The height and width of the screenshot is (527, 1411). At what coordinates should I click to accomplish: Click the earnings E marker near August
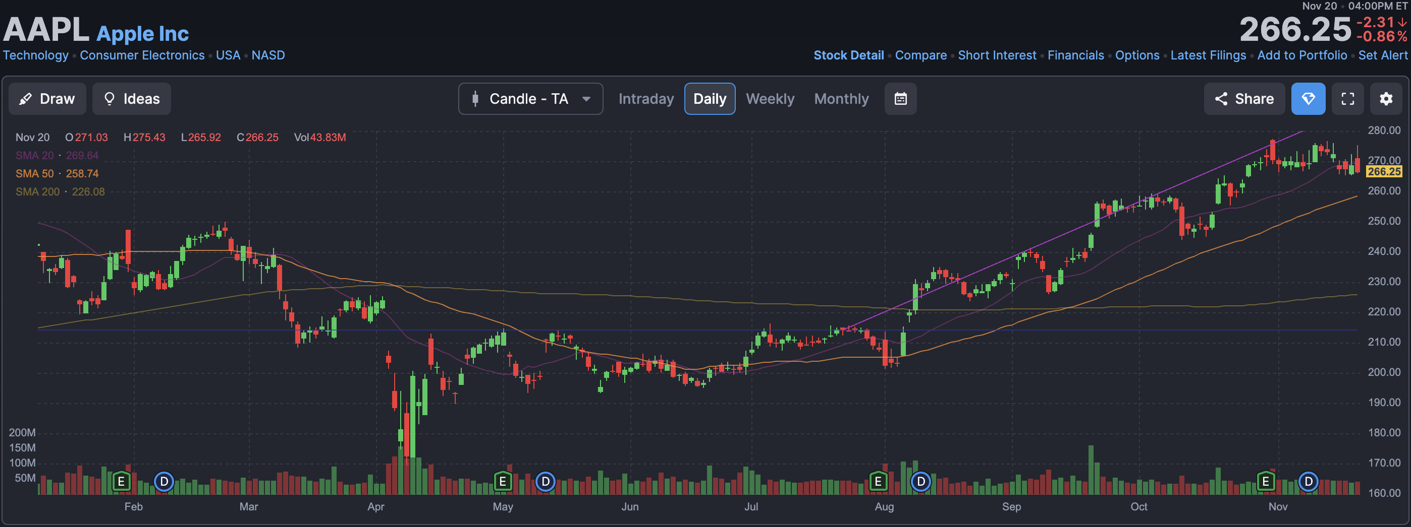click(878, 482)
